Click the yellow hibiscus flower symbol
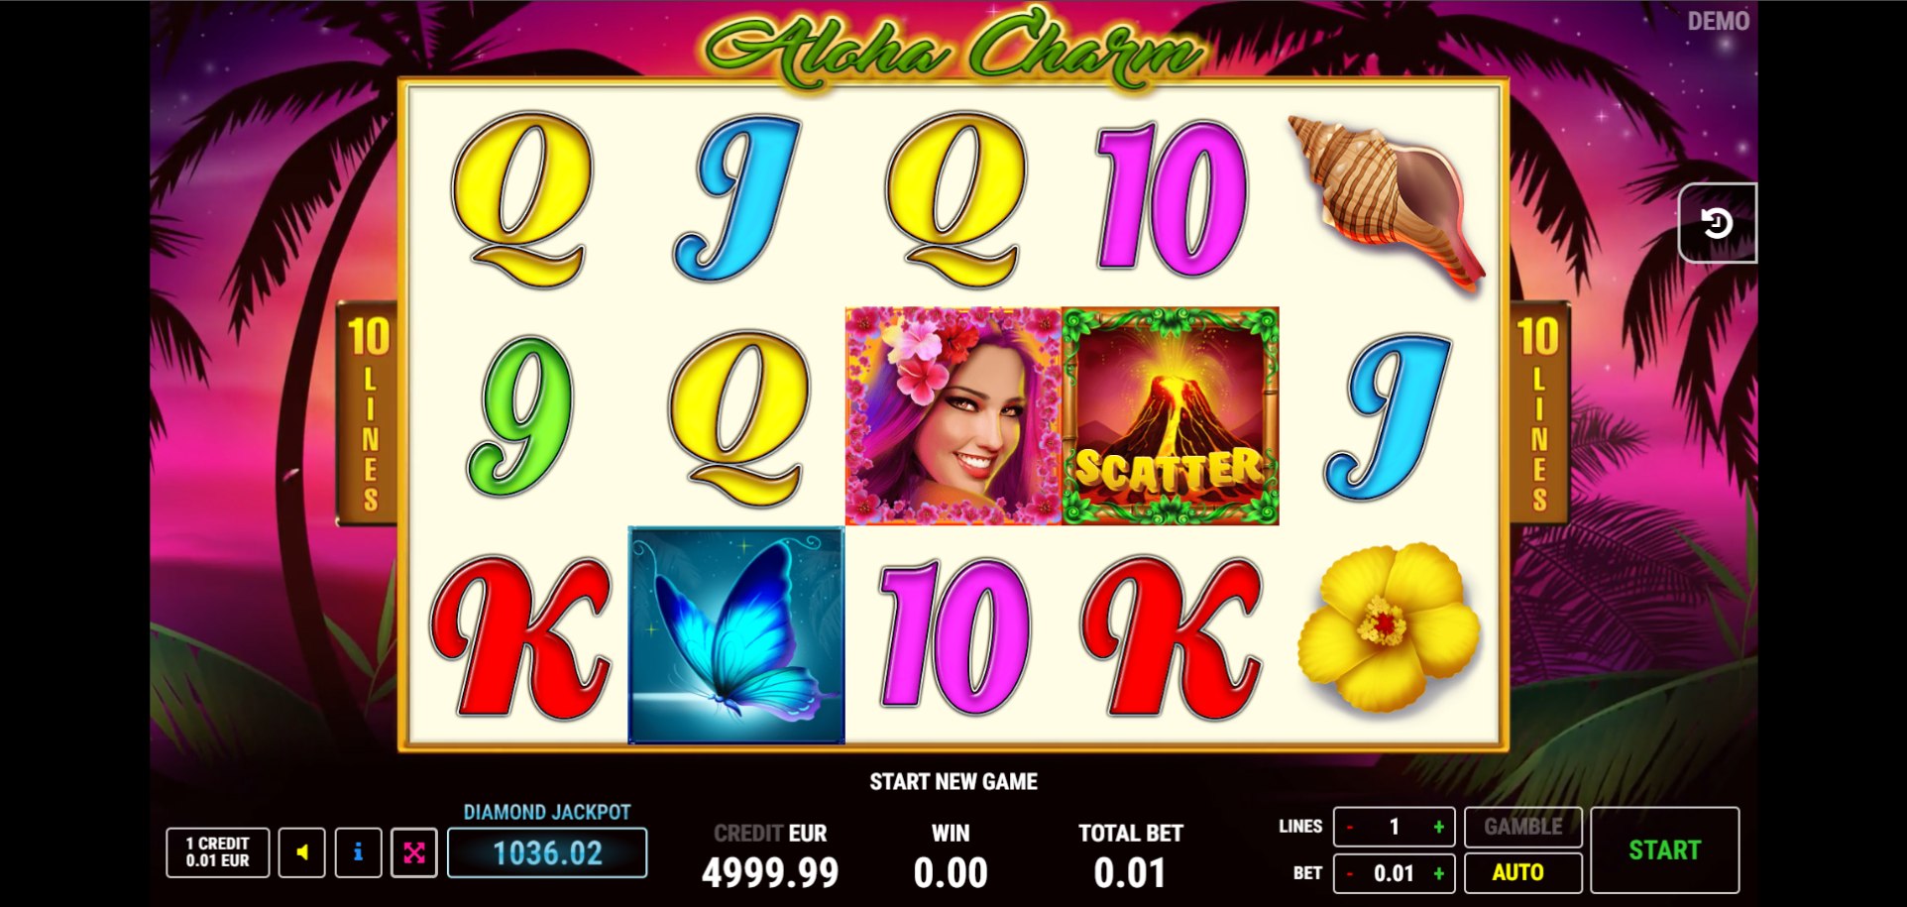The height and width of the screenshot is (907, 1907). (1388, 626)
